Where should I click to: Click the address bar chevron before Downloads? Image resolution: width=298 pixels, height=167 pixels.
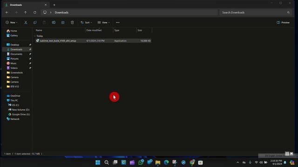[x=51, y=13]
